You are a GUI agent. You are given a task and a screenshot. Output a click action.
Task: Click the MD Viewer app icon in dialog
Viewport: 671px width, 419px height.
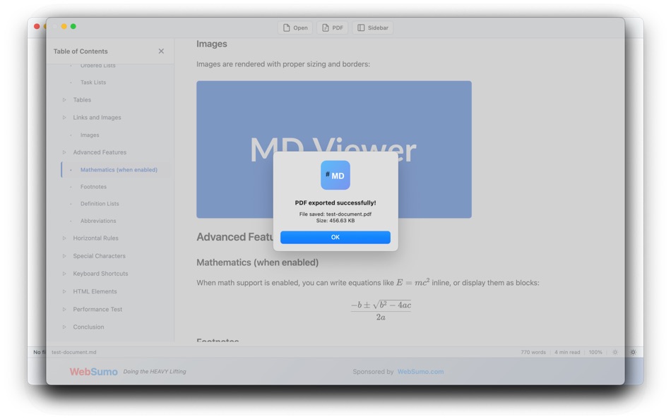334,175
